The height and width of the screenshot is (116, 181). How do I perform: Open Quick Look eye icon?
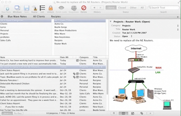pos(61,8)
